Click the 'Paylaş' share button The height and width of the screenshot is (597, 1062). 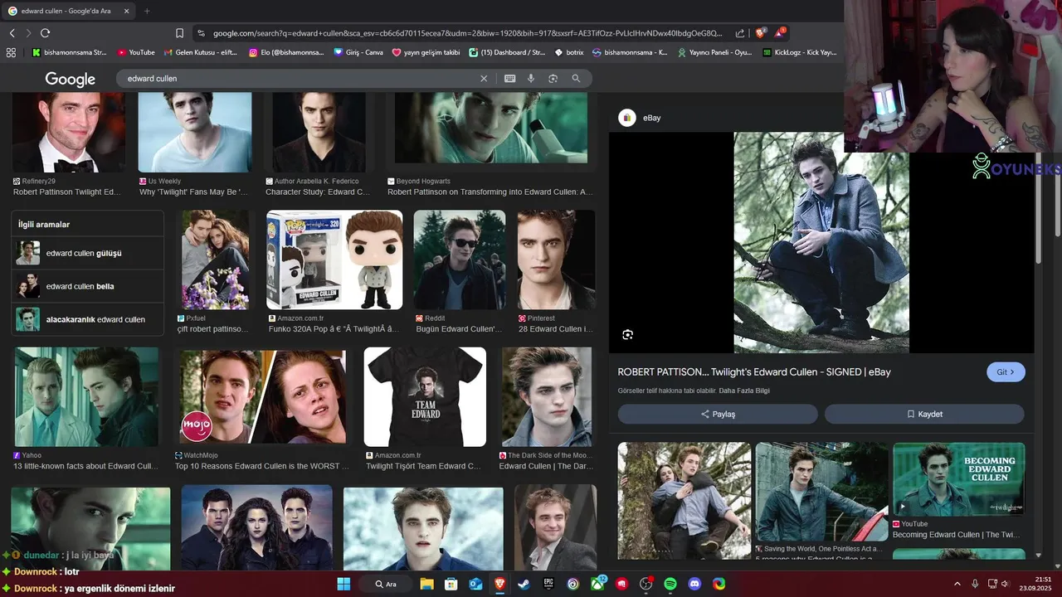point(718,414)
